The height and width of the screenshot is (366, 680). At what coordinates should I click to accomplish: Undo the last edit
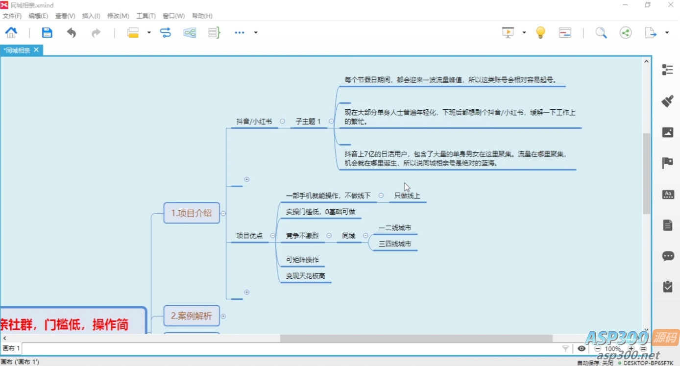click(x=72, y=33)
